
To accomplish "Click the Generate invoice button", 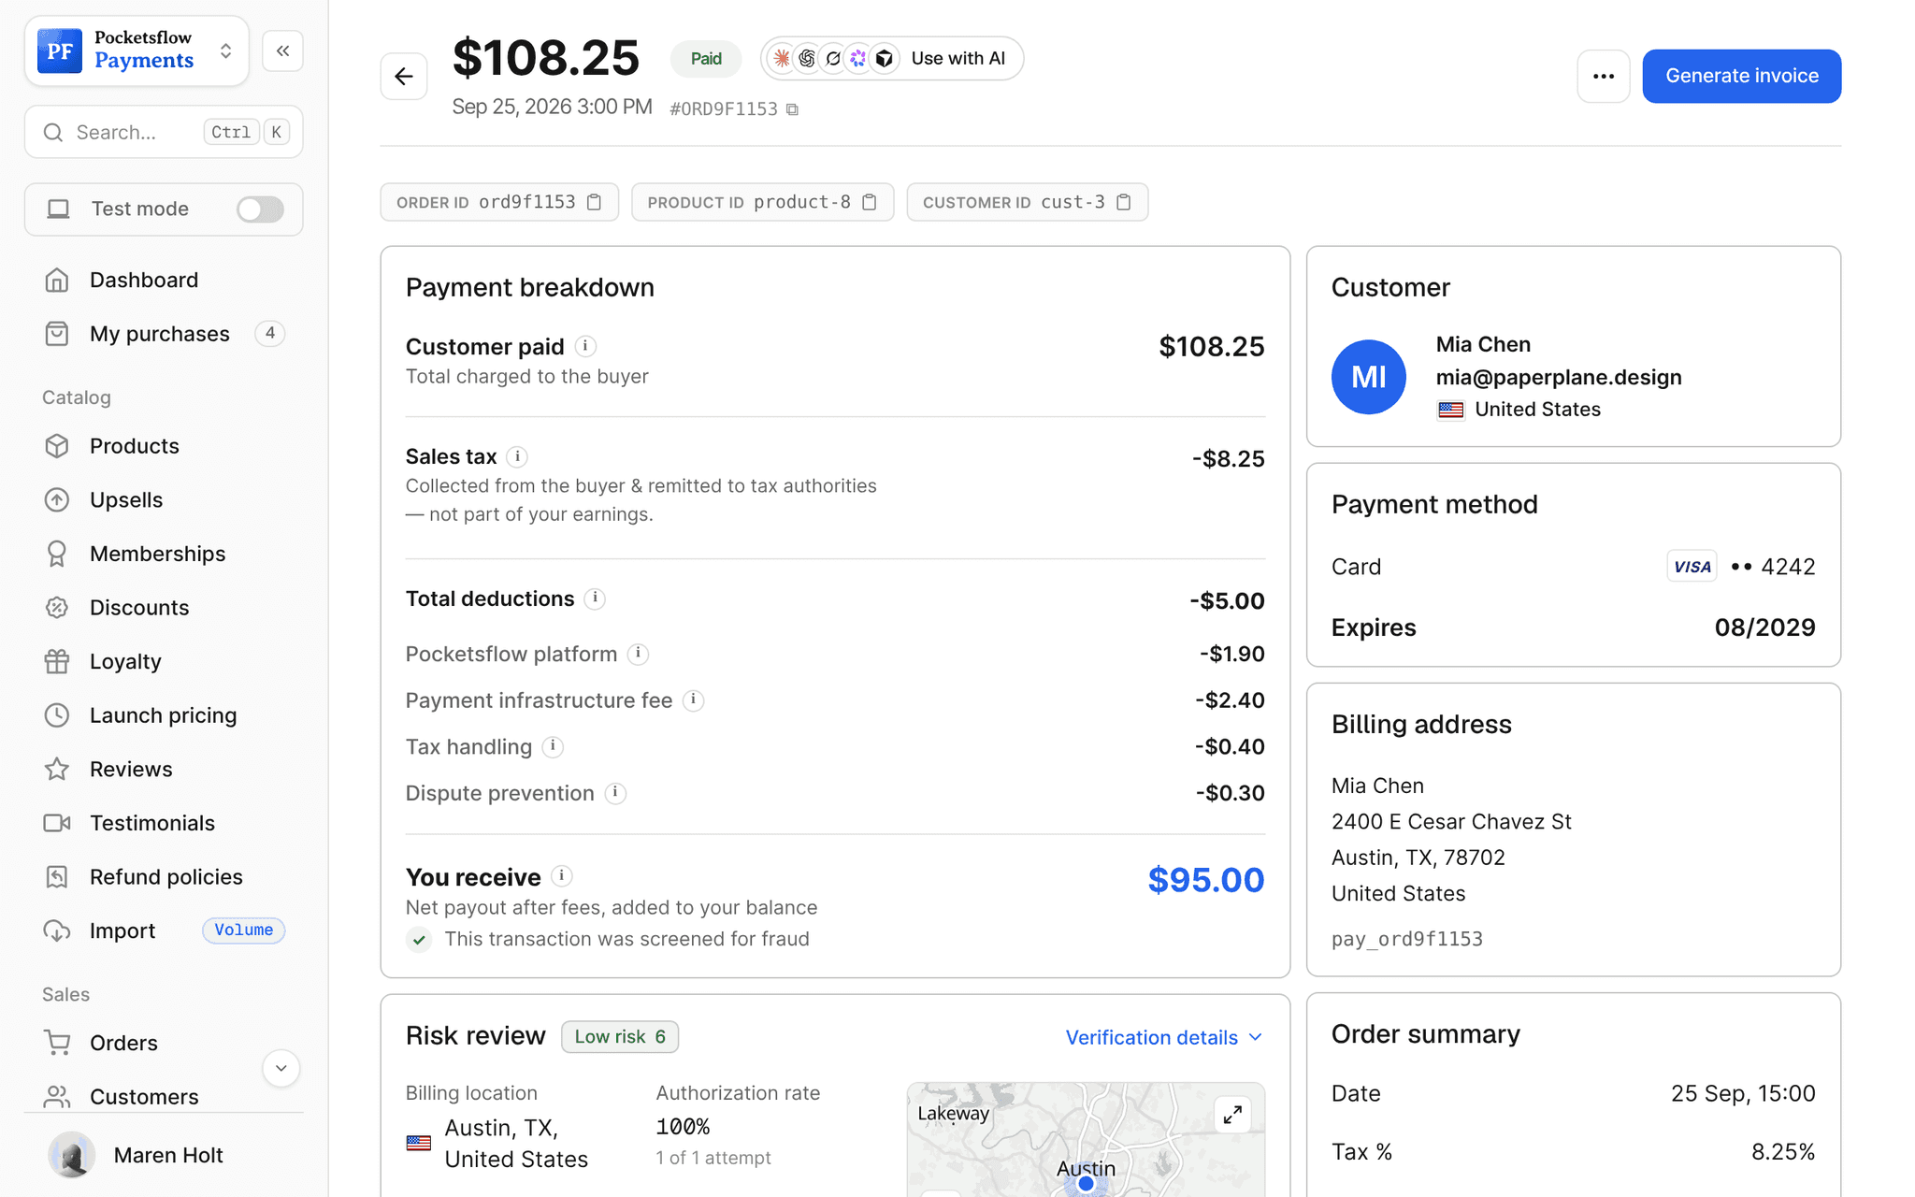I will [1741, 76].
